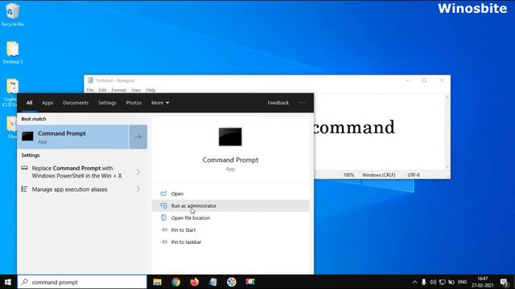Switch to the Photos search tab
The width and height of the screenshot is (515, 289).
pos(134,103)
